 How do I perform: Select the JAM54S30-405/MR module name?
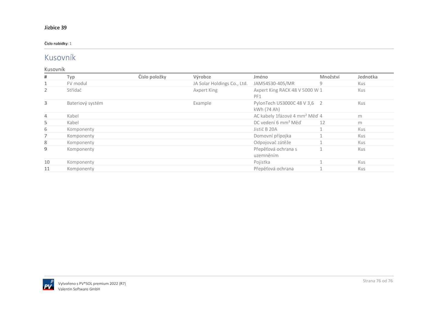274,84
